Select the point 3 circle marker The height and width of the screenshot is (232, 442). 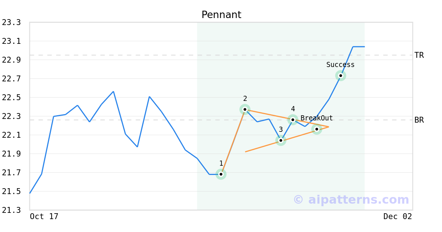(x=281, y=140)
